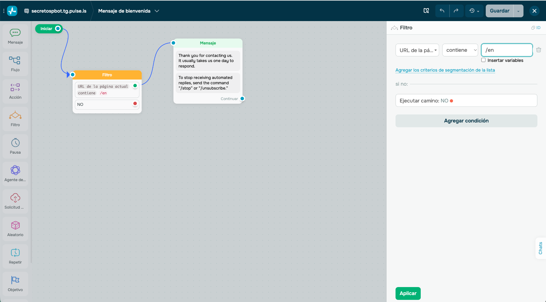546x302 pixels.
Task: Select the Solicitud block icon
Action: (x=15, y=198)
